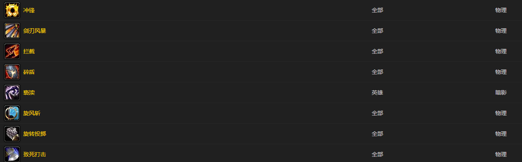Click the 拦截 spell icon

tap(12, 51)
